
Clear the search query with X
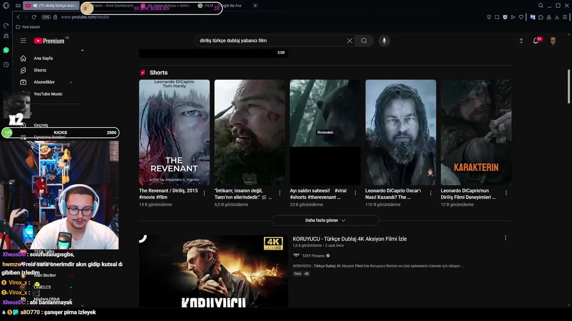pyautogui.click(x=349, y=41)
